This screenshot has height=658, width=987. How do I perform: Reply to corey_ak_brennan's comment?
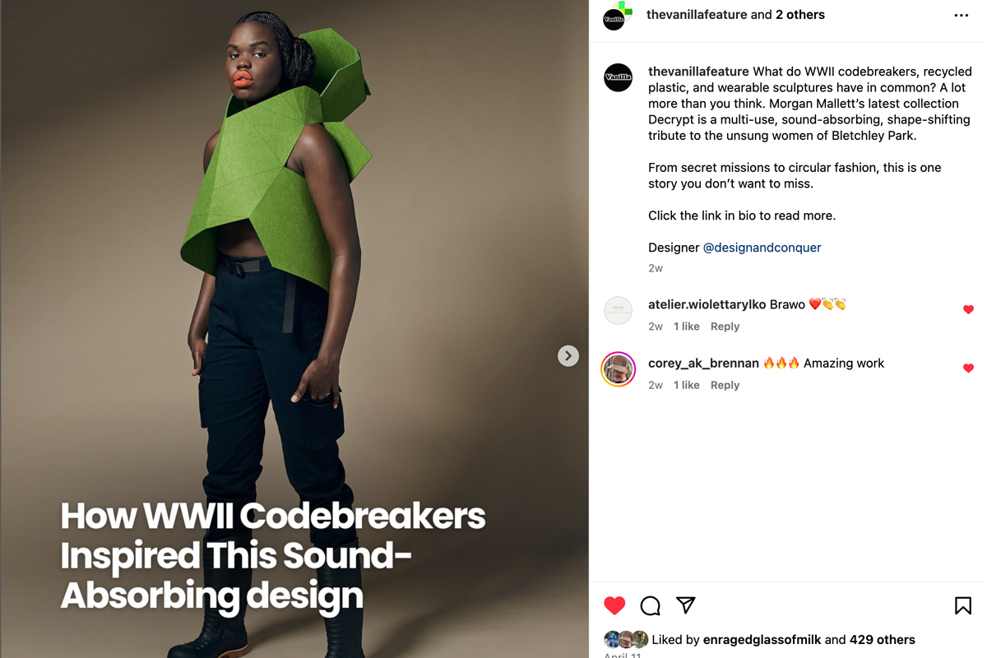(725, 385)
